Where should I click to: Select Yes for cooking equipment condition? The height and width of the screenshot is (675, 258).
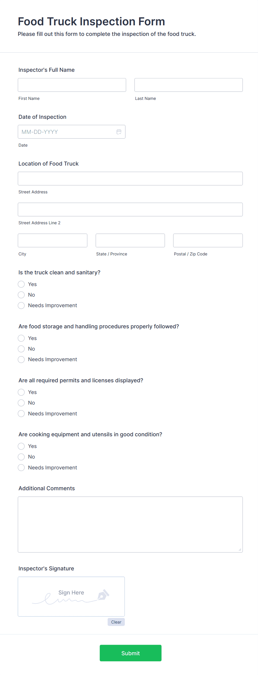[x=21, y=446]
